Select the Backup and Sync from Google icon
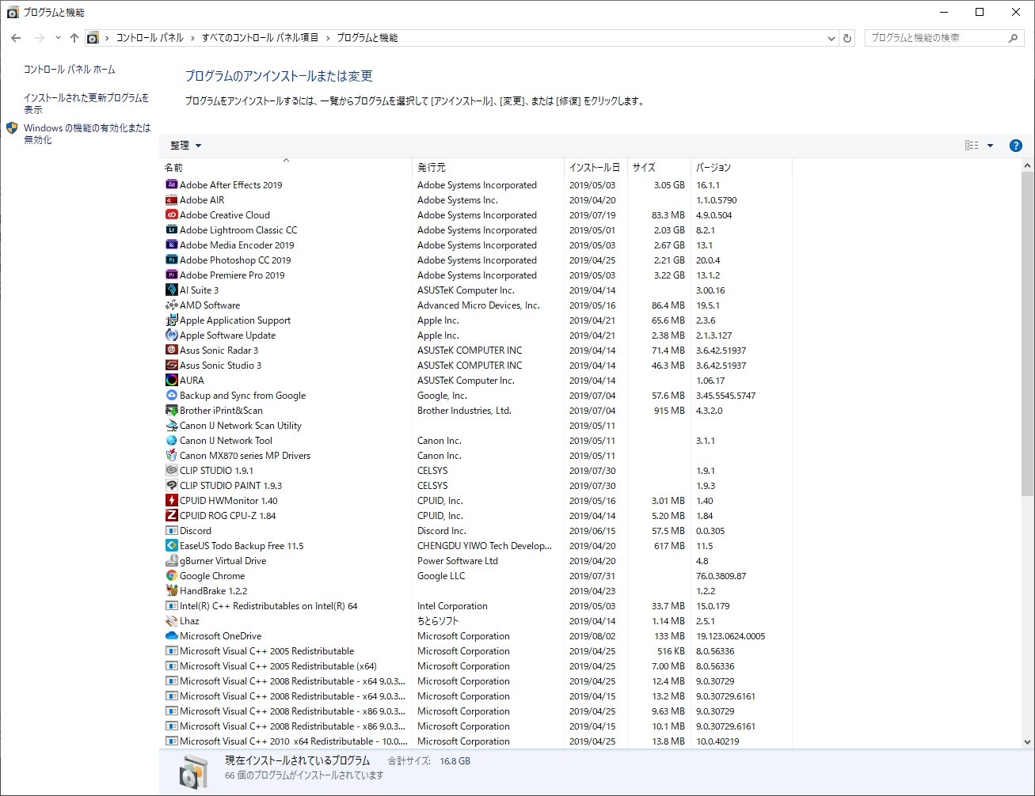Viewport: 1035px width, 796px height. point(171,396)
